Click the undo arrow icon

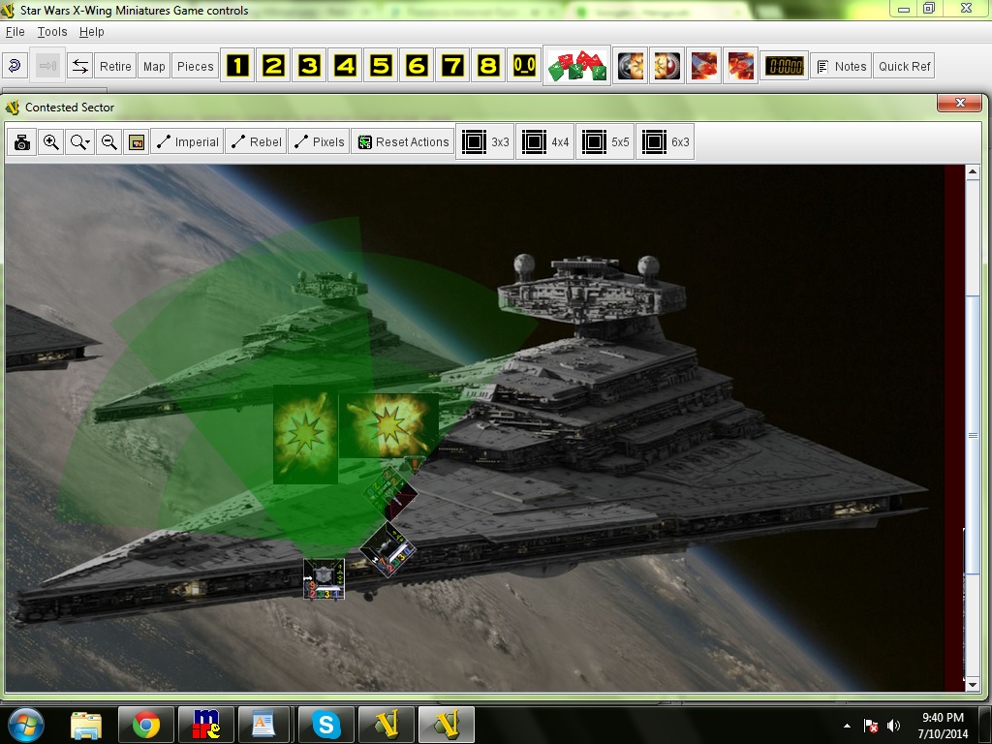pos(15,67)
